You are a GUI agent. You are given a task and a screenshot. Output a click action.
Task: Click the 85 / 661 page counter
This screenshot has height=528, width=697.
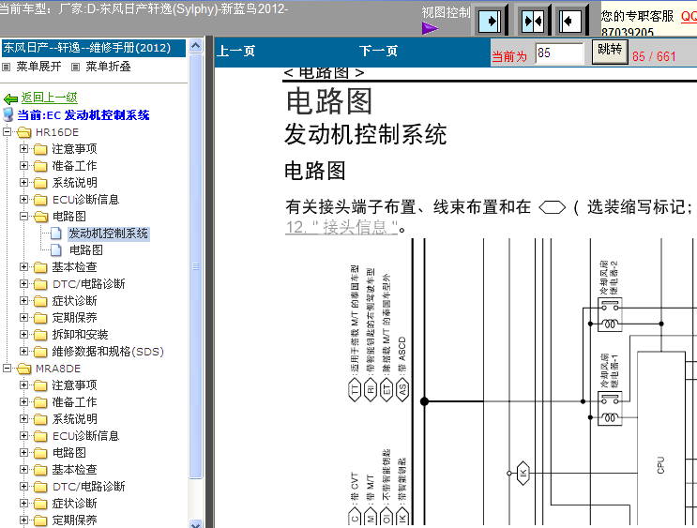(654, 56)
